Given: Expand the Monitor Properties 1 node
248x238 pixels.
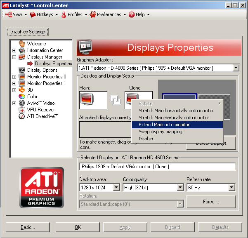Looking at the screenshot, I should pyautogui.click(x=14, y=83).
